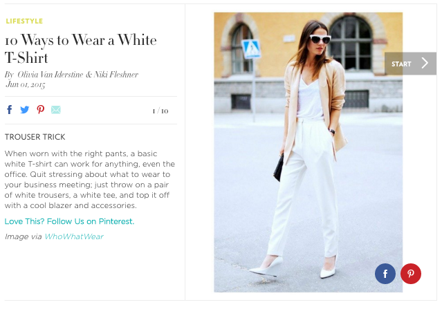Visit the WhoWhatWear image source link

pyautogui.click(x=74, y=236)
